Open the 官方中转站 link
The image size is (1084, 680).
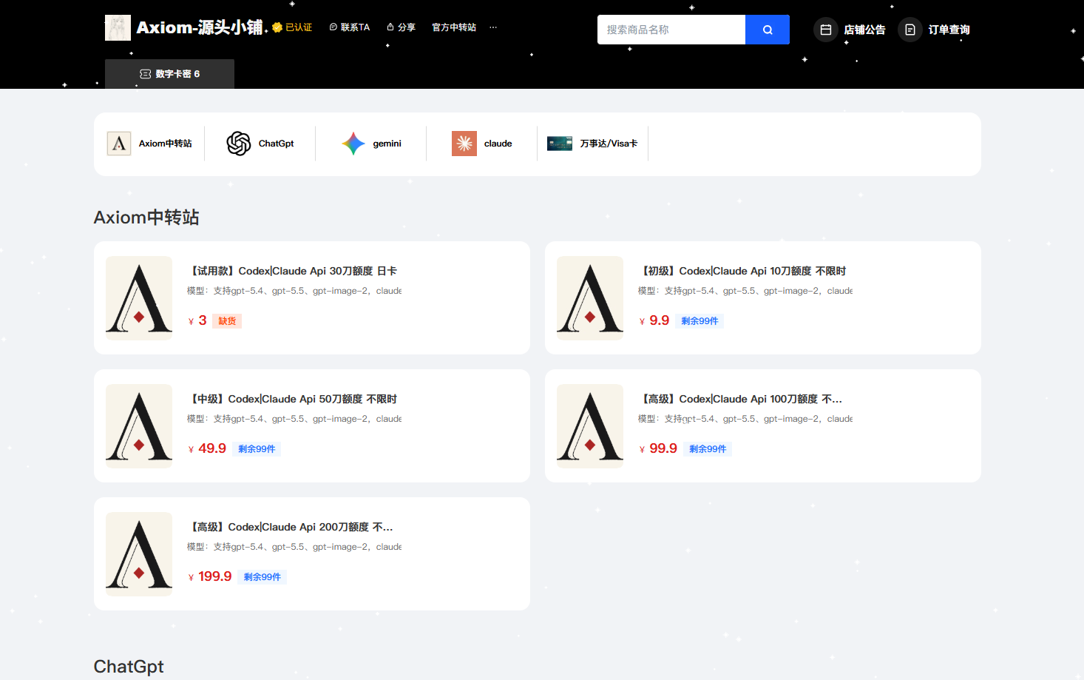(x=454, y=27)
